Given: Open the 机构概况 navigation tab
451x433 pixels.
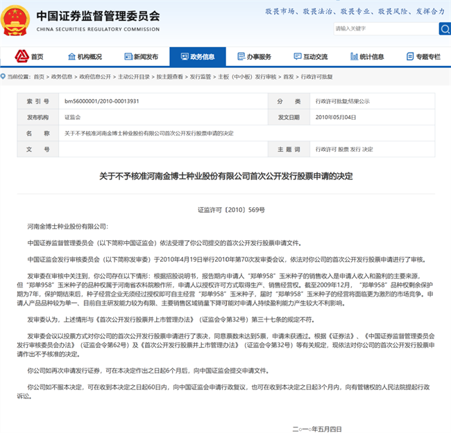Looking at the screenshot, I should point(90,57).
